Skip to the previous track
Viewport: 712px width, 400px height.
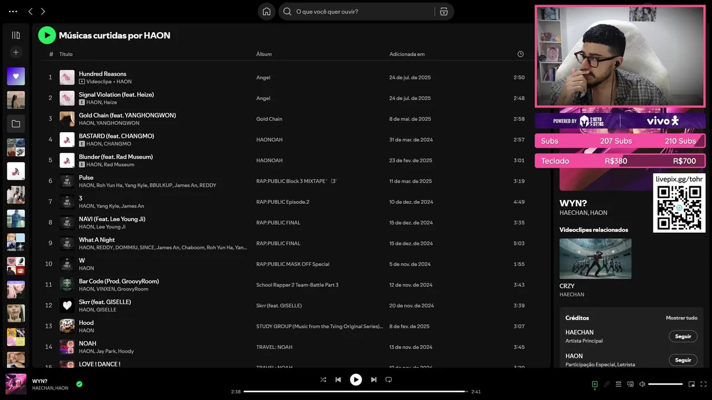click(x=338, y=379)
